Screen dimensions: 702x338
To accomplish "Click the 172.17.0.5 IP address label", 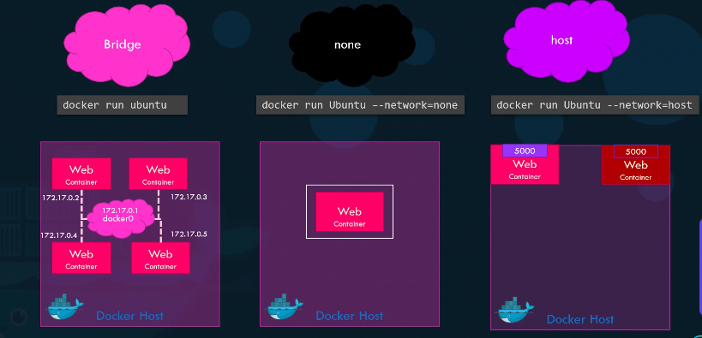I will 189,234.
